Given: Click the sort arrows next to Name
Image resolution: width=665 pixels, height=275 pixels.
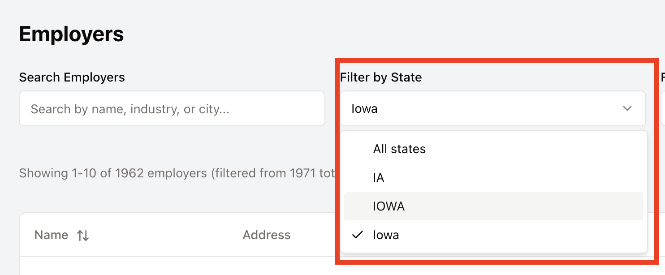Looking at the screenshot, I should (x=83, y=236).
